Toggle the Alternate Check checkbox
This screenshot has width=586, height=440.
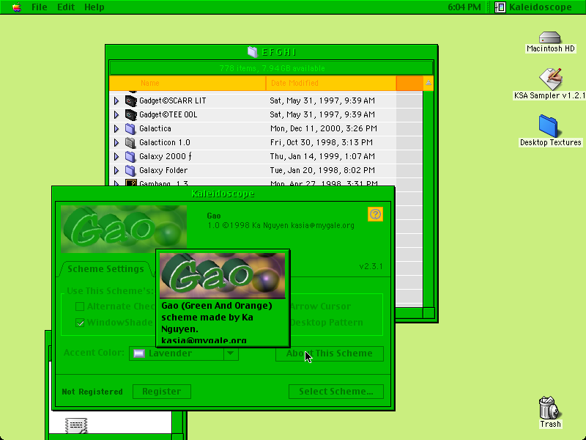point(80,307)
